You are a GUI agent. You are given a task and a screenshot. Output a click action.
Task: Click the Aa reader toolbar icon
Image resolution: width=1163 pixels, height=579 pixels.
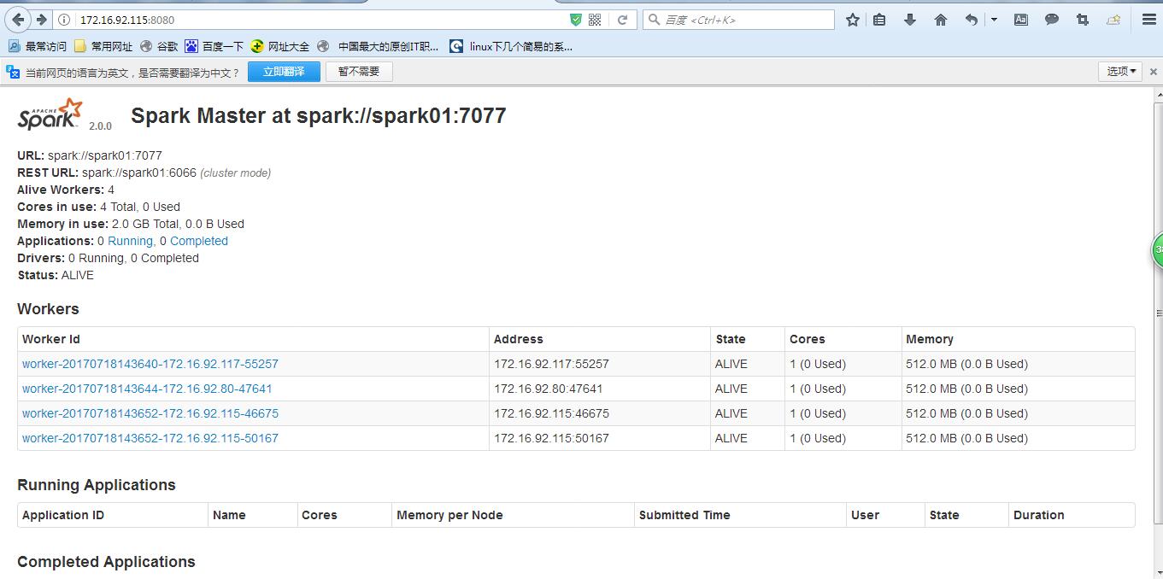1021,20
